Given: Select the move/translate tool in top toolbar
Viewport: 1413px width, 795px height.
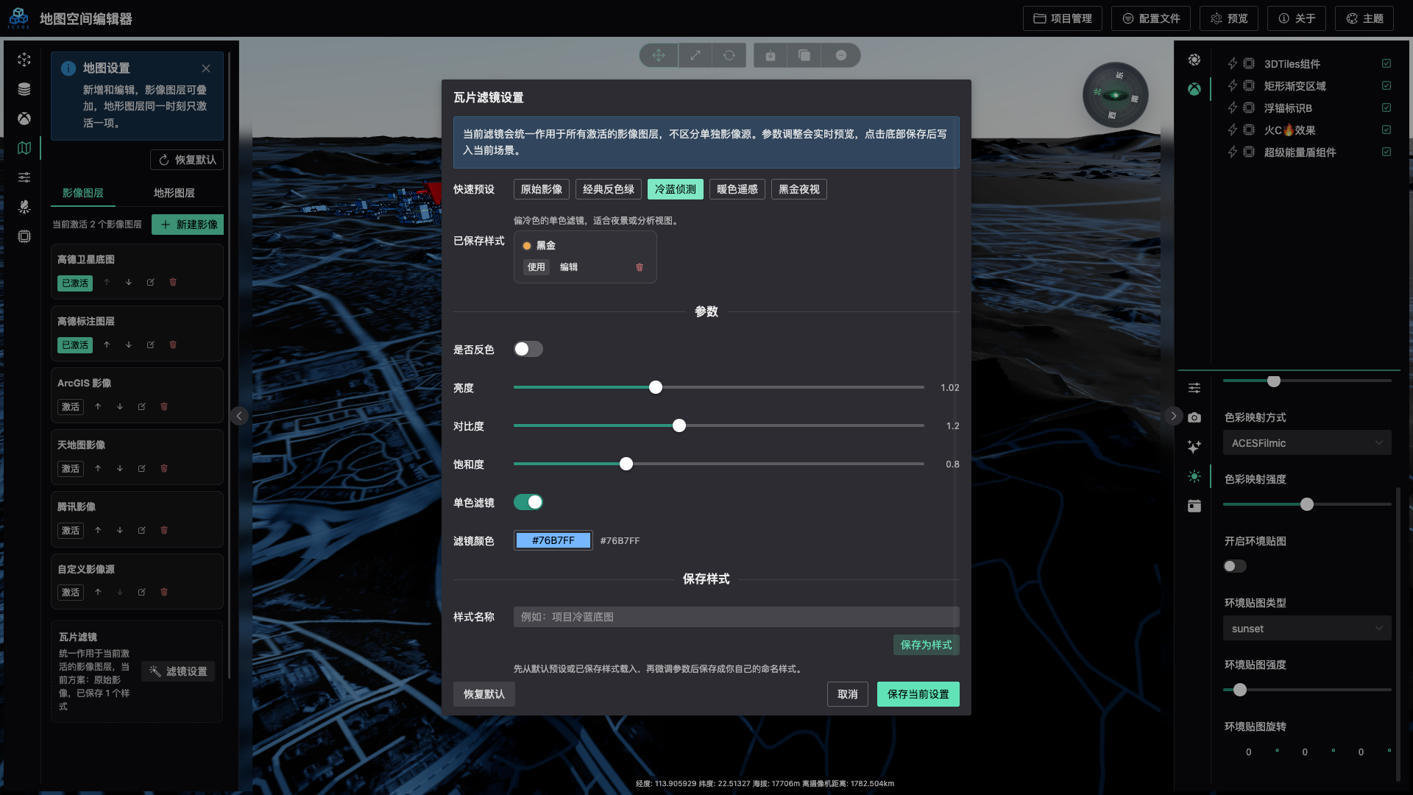Looking at the screenshot, I should (x=658, y=55).
